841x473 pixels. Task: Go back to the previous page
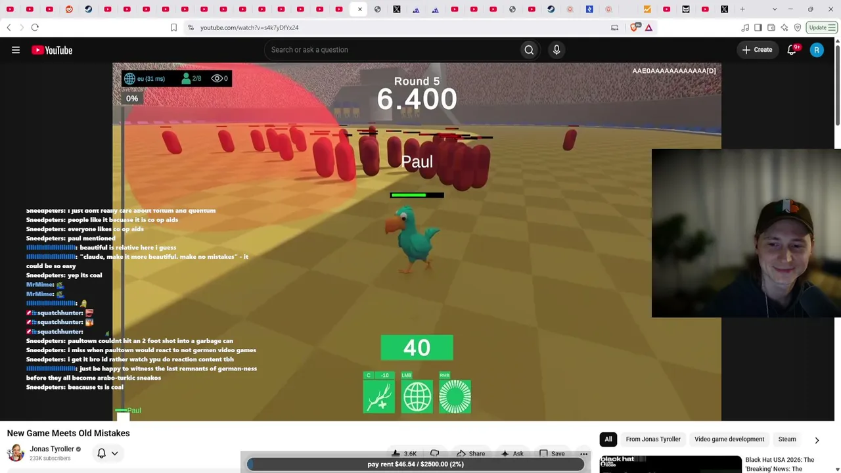(9, 28)
